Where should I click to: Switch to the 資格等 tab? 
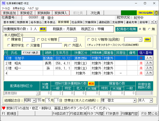(x=143, y=22)
